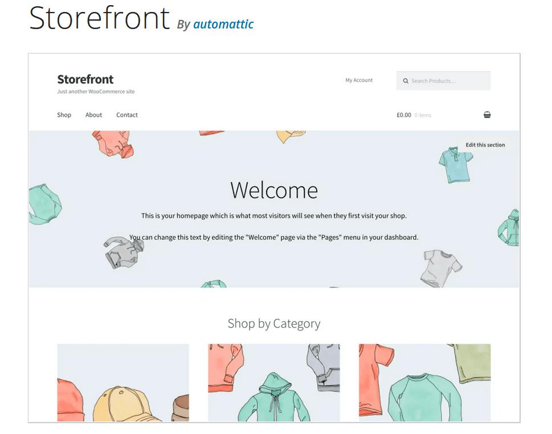The height and width of the screenshot is (434, 552).
Task: Click the Welcome heading
Action: (x=273, y=190)
